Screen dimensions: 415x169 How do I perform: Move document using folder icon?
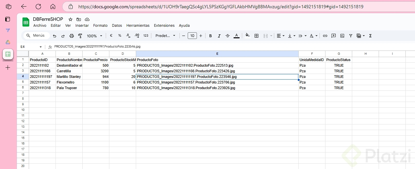(x=79, y=19)
